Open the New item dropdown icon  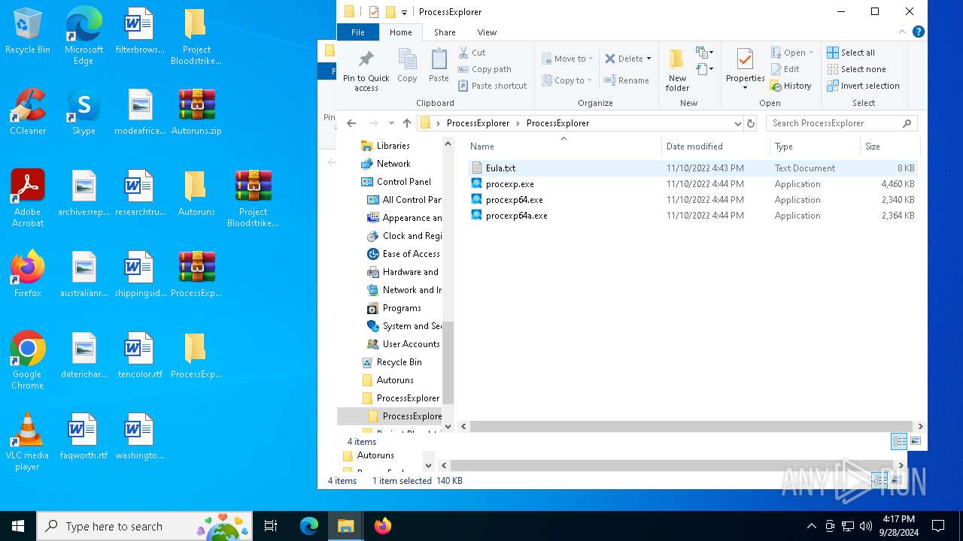704,53
